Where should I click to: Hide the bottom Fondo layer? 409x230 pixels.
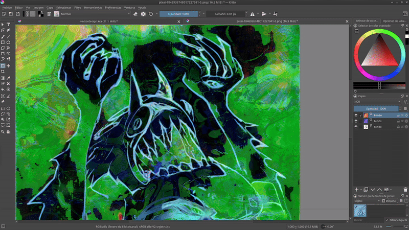click(x=356, y=127)
